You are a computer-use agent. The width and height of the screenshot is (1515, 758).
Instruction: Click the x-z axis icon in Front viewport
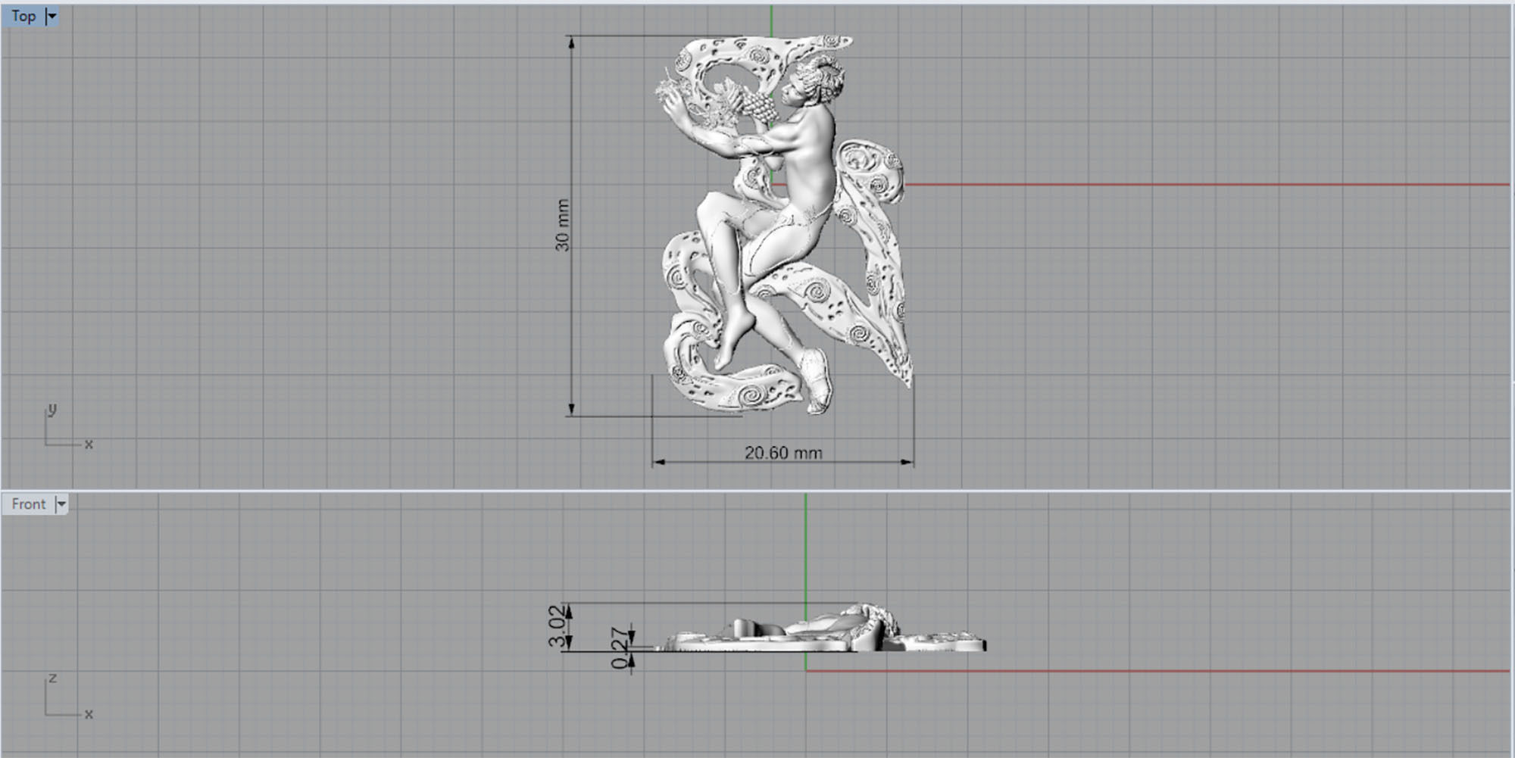69,697
